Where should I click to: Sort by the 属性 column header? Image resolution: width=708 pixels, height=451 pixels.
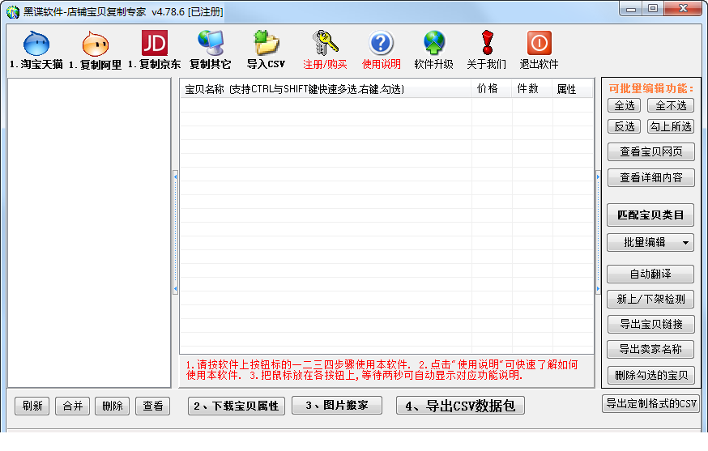573,89
